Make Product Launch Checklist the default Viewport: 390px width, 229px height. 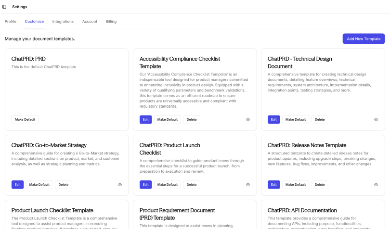168,184
